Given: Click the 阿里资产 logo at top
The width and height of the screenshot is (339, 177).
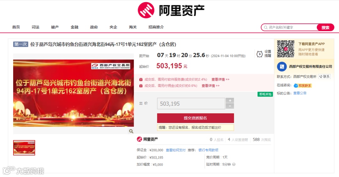Looking at the screenshot, I should pos(171,10).
